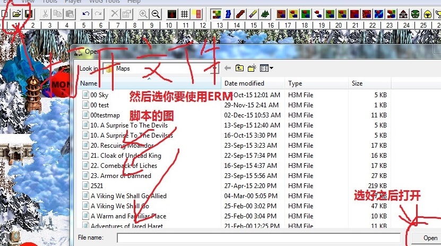Open rough terrain objects palette

point(342,14)
